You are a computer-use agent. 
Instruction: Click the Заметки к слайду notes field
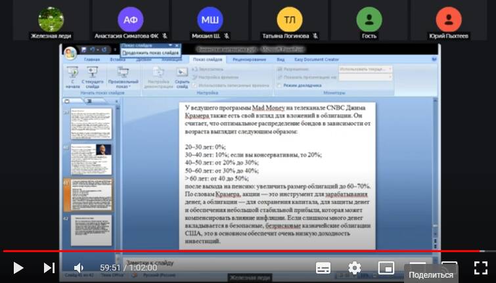click(x=278, y=263)
